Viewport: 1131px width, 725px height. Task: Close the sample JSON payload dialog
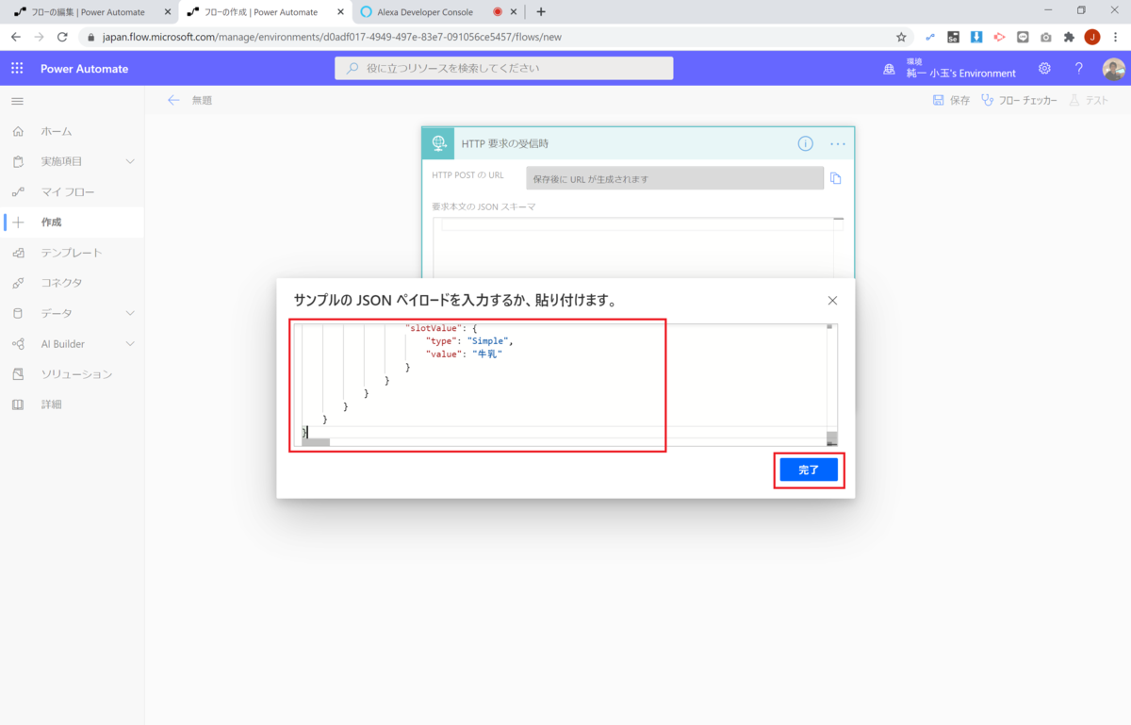pyautogui.click(x=832, y=301)
